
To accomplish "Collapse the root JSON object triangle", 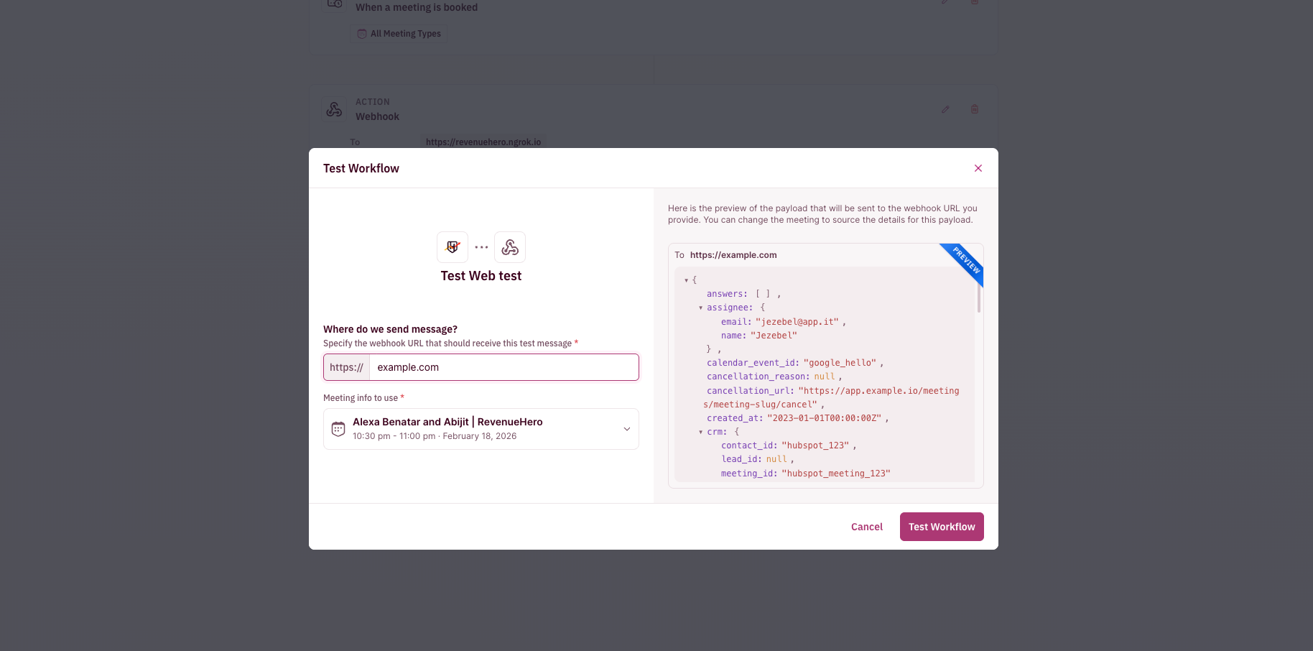I will [x=687, y=280].
